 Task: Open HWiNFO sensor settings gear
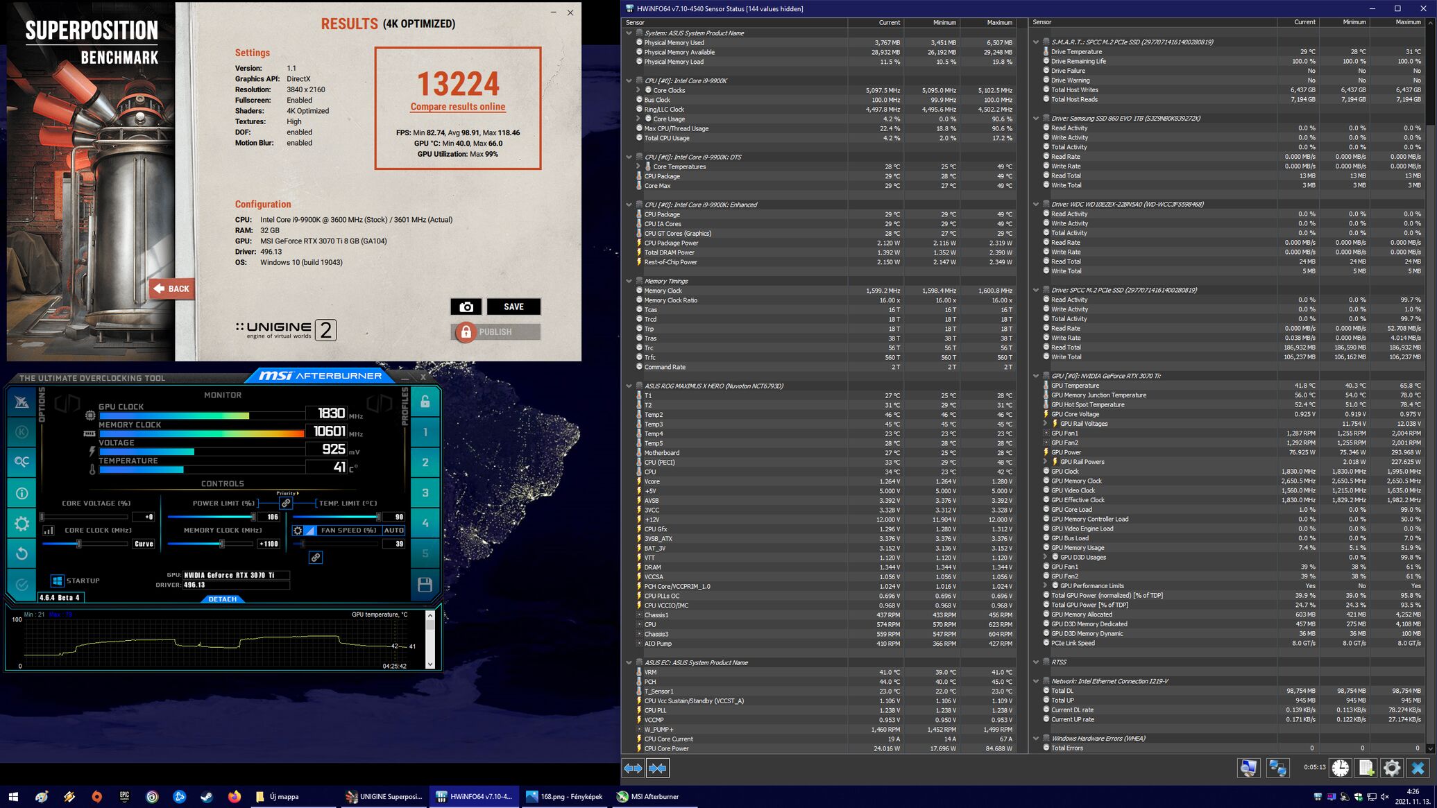click(1392, 768)
